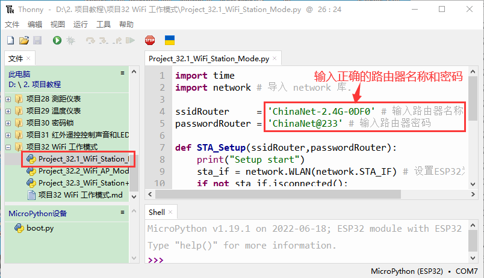Viewport: 484px width, 278px height.
Task: Expand the 项目31 红外遥控 folder
Action: [8, 134]
